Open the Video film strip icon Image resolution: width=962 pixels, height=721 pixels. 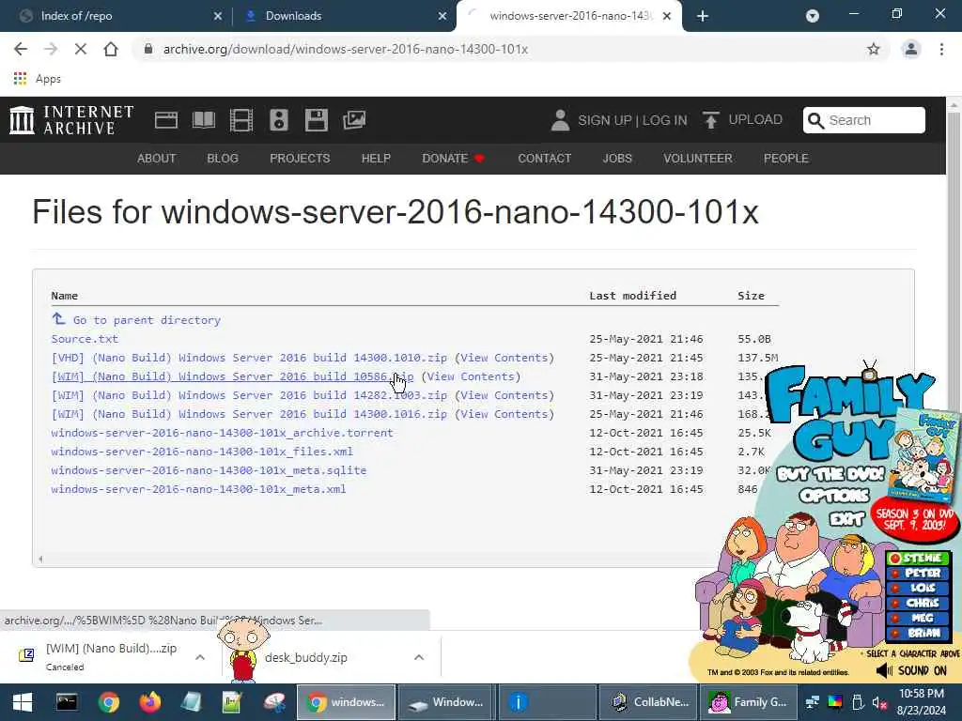(241, 120)
